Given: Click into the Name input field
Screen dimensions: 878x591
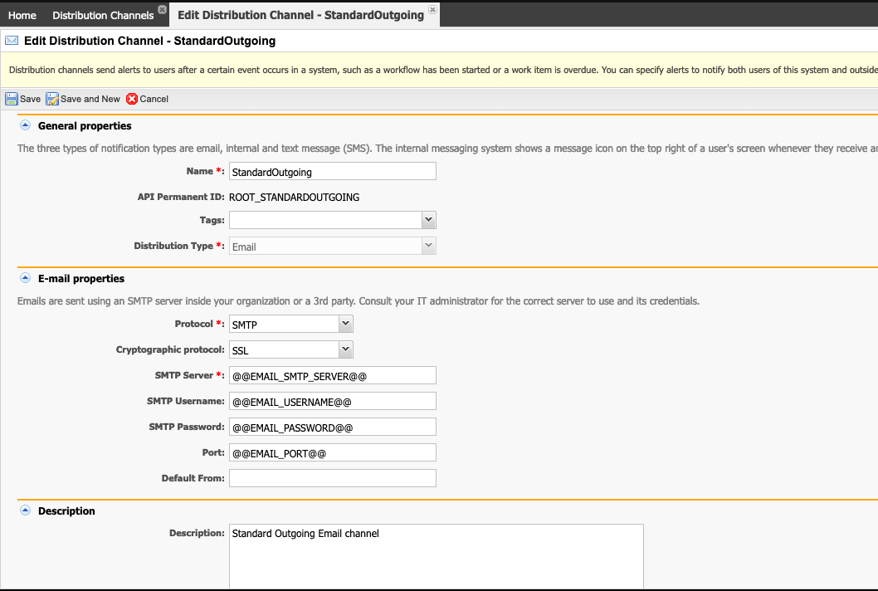Looking at the screenshot, I should click(x=333, y=172).
